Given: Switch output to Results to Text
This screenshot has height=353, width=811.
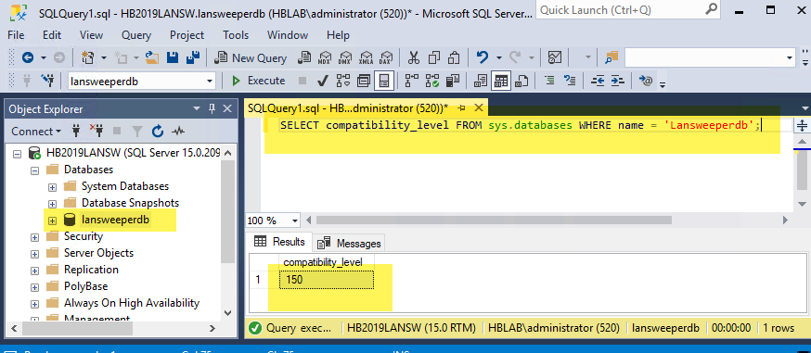Looking at the screenshot, I should (481, 81).
